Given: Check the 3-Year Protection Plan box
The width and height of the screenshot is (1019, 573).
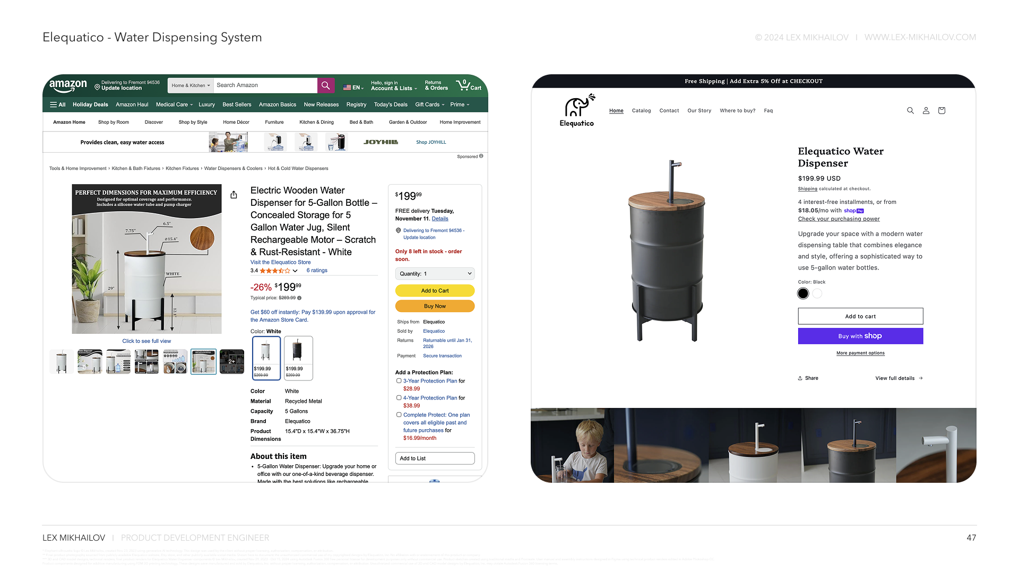Looking at the screenshot, I should click(399, 381).
